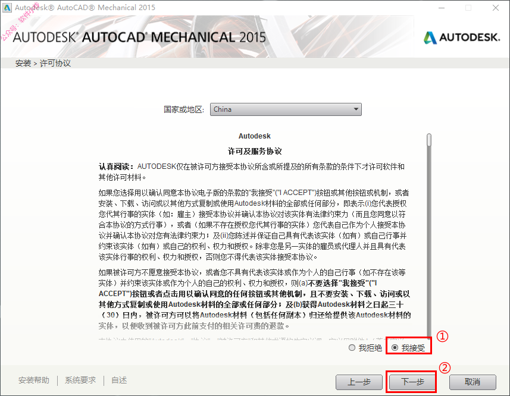
Task: Open the 安装帮助 link
Action: tap(34, 380)
